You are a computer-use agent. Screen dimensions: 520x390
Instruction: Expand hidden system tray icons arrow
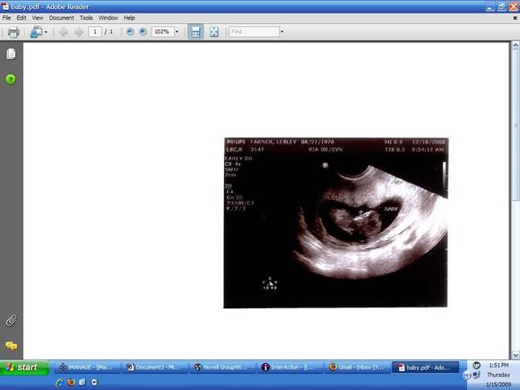(x=467, y=376)
